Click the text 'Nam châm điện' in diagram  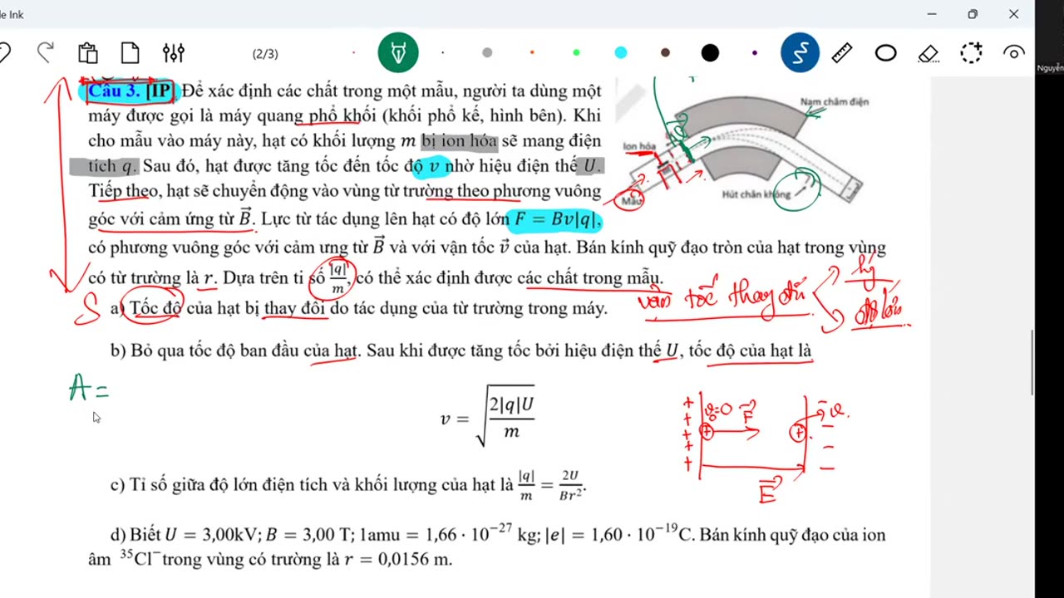click(835, 102)
